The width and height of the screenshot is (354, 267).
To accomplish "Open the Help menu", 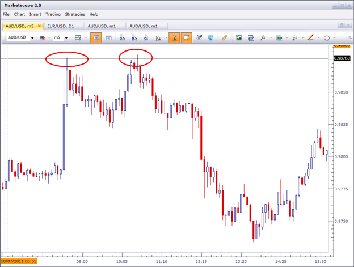I will click(x=94, y=14).
